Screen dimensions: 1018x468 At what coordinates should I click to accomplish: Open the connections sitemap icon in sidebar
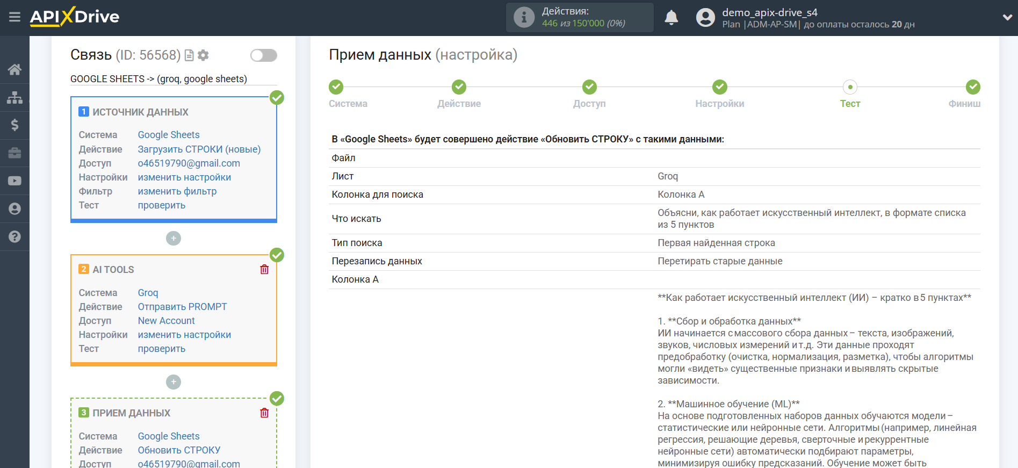coord(15,97)
